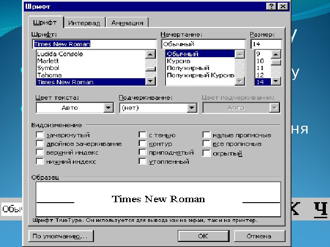This screenshot has height=247, width=330.
Task: Select Marlett font in list
Action: tap(91, 61)
